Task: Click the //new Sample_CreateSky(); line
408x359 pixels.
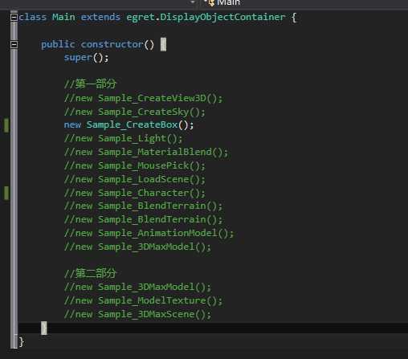Action: (x=135, y=112)
